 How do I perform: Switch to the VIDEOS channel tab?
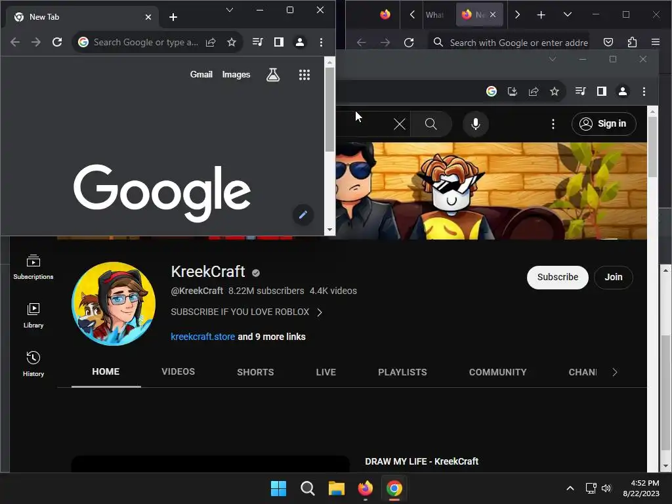(178, 372)
